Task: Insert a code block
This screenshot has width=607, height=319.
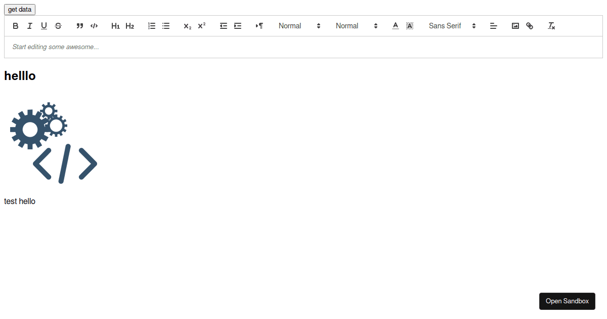Action: point(94,26)
